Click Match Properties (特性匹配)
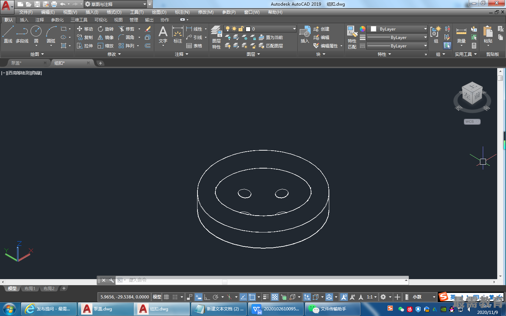Image resolution: width=506 pixels, height=316 pixels. (x=352, y=37)
